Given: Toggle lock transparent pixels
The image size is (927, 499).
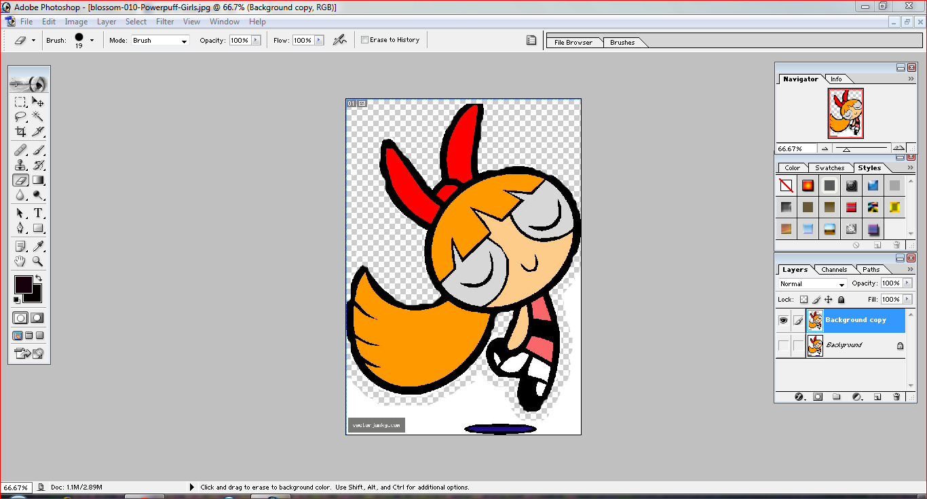Looking at the screenshot, I should [803, 299].
